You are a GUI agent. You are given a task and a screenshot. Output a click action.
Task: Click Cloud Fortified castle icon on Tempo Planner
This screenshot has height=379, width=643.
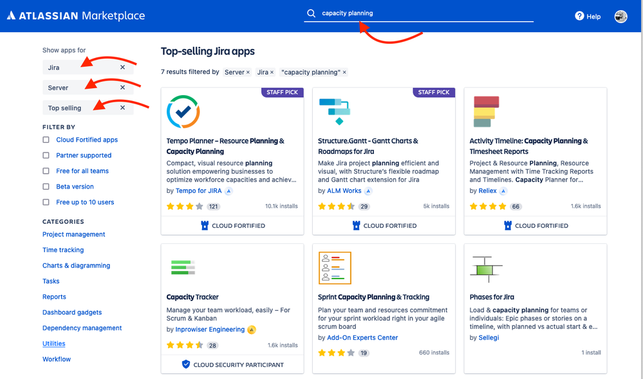[x=205, y=225]
